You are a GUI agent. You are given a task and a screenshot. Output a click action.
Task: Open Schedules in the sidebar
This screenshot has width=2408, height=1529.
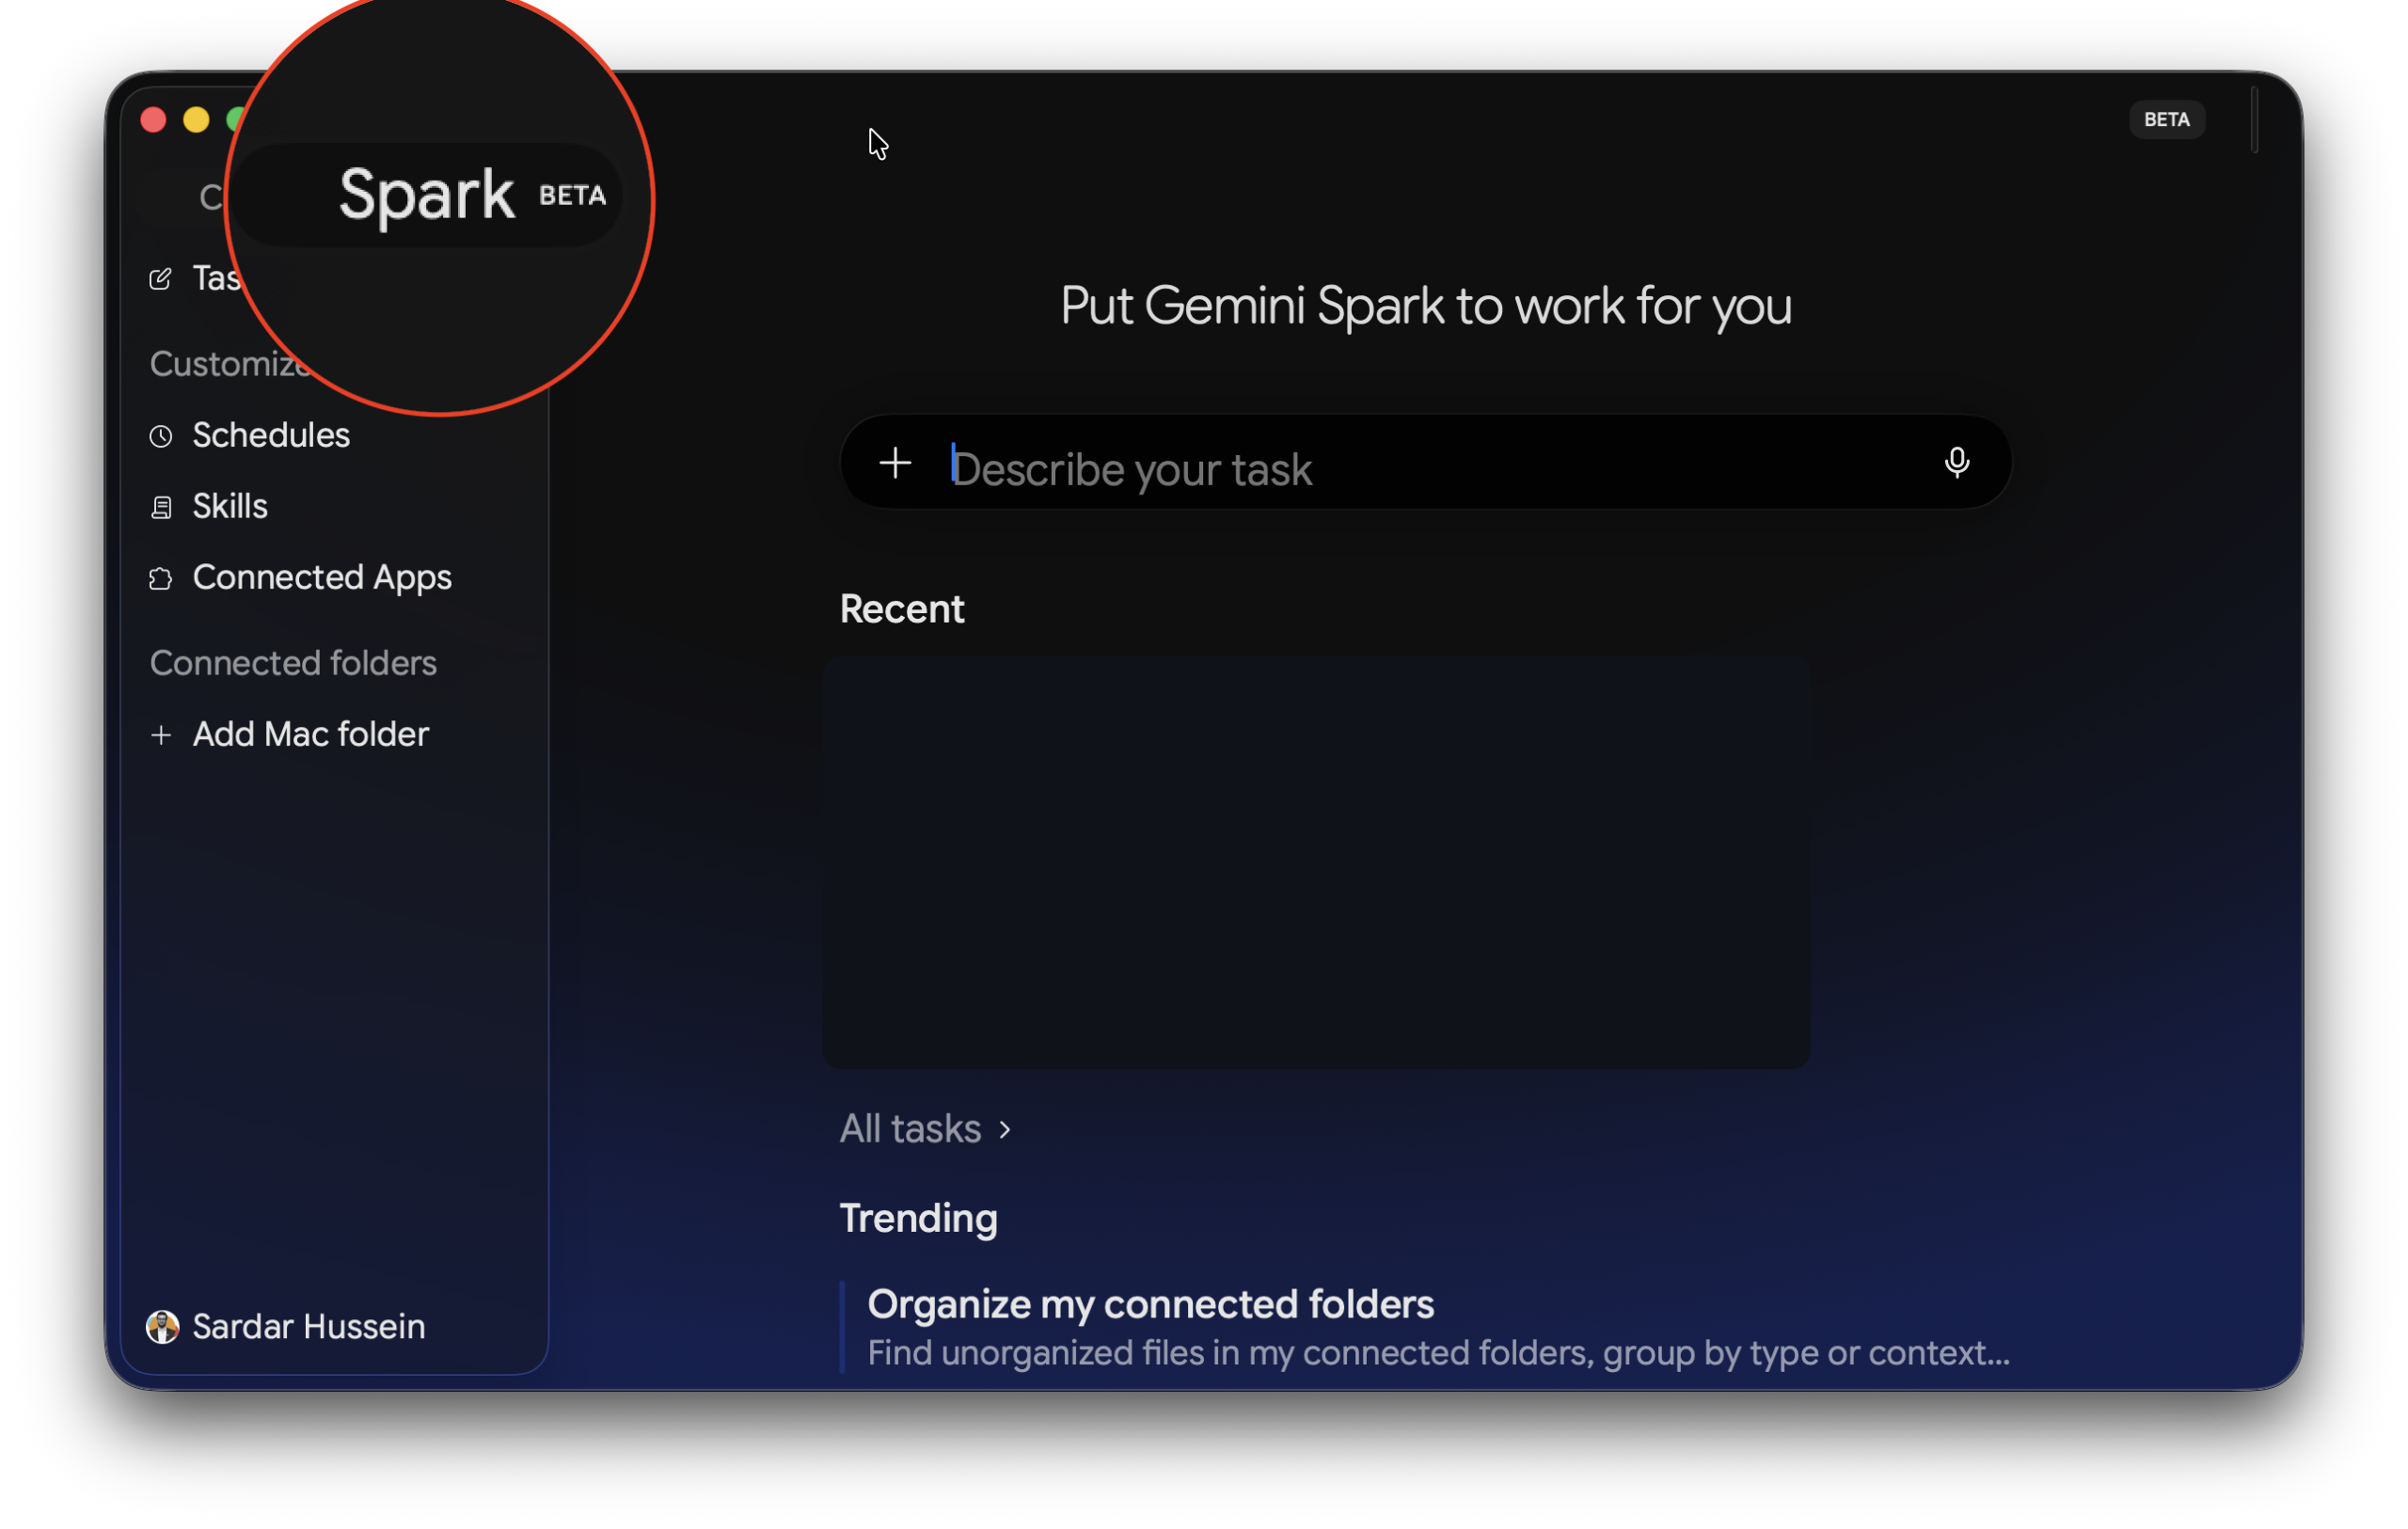pyautogui.click(x=271, y=436)
